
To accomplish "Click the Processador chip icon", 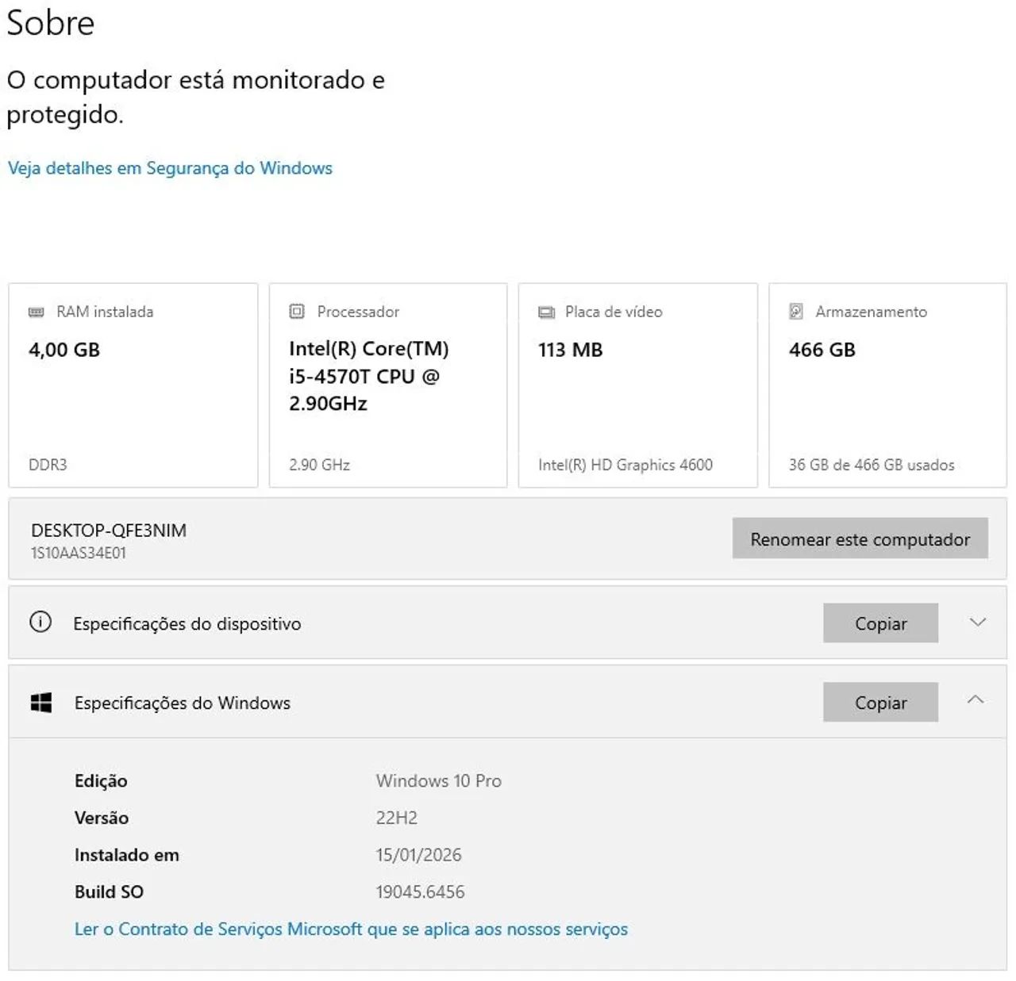I will [x=297, y=312].
